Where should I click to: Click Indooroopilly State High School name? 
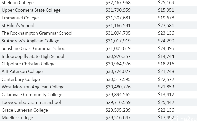[x=33, y=56]
